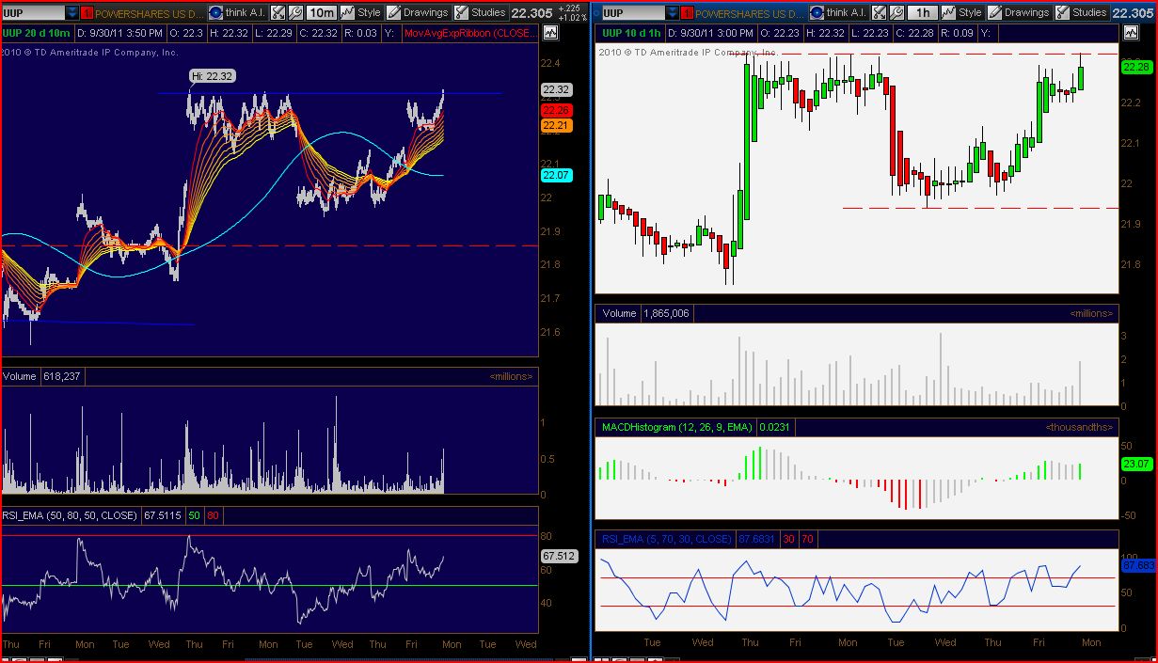Image resolution: width=1158 pixels, height=663 pixels.
Task: Click the blue 87.683 RSI value bubble
Action: [x=1138, y=565]
